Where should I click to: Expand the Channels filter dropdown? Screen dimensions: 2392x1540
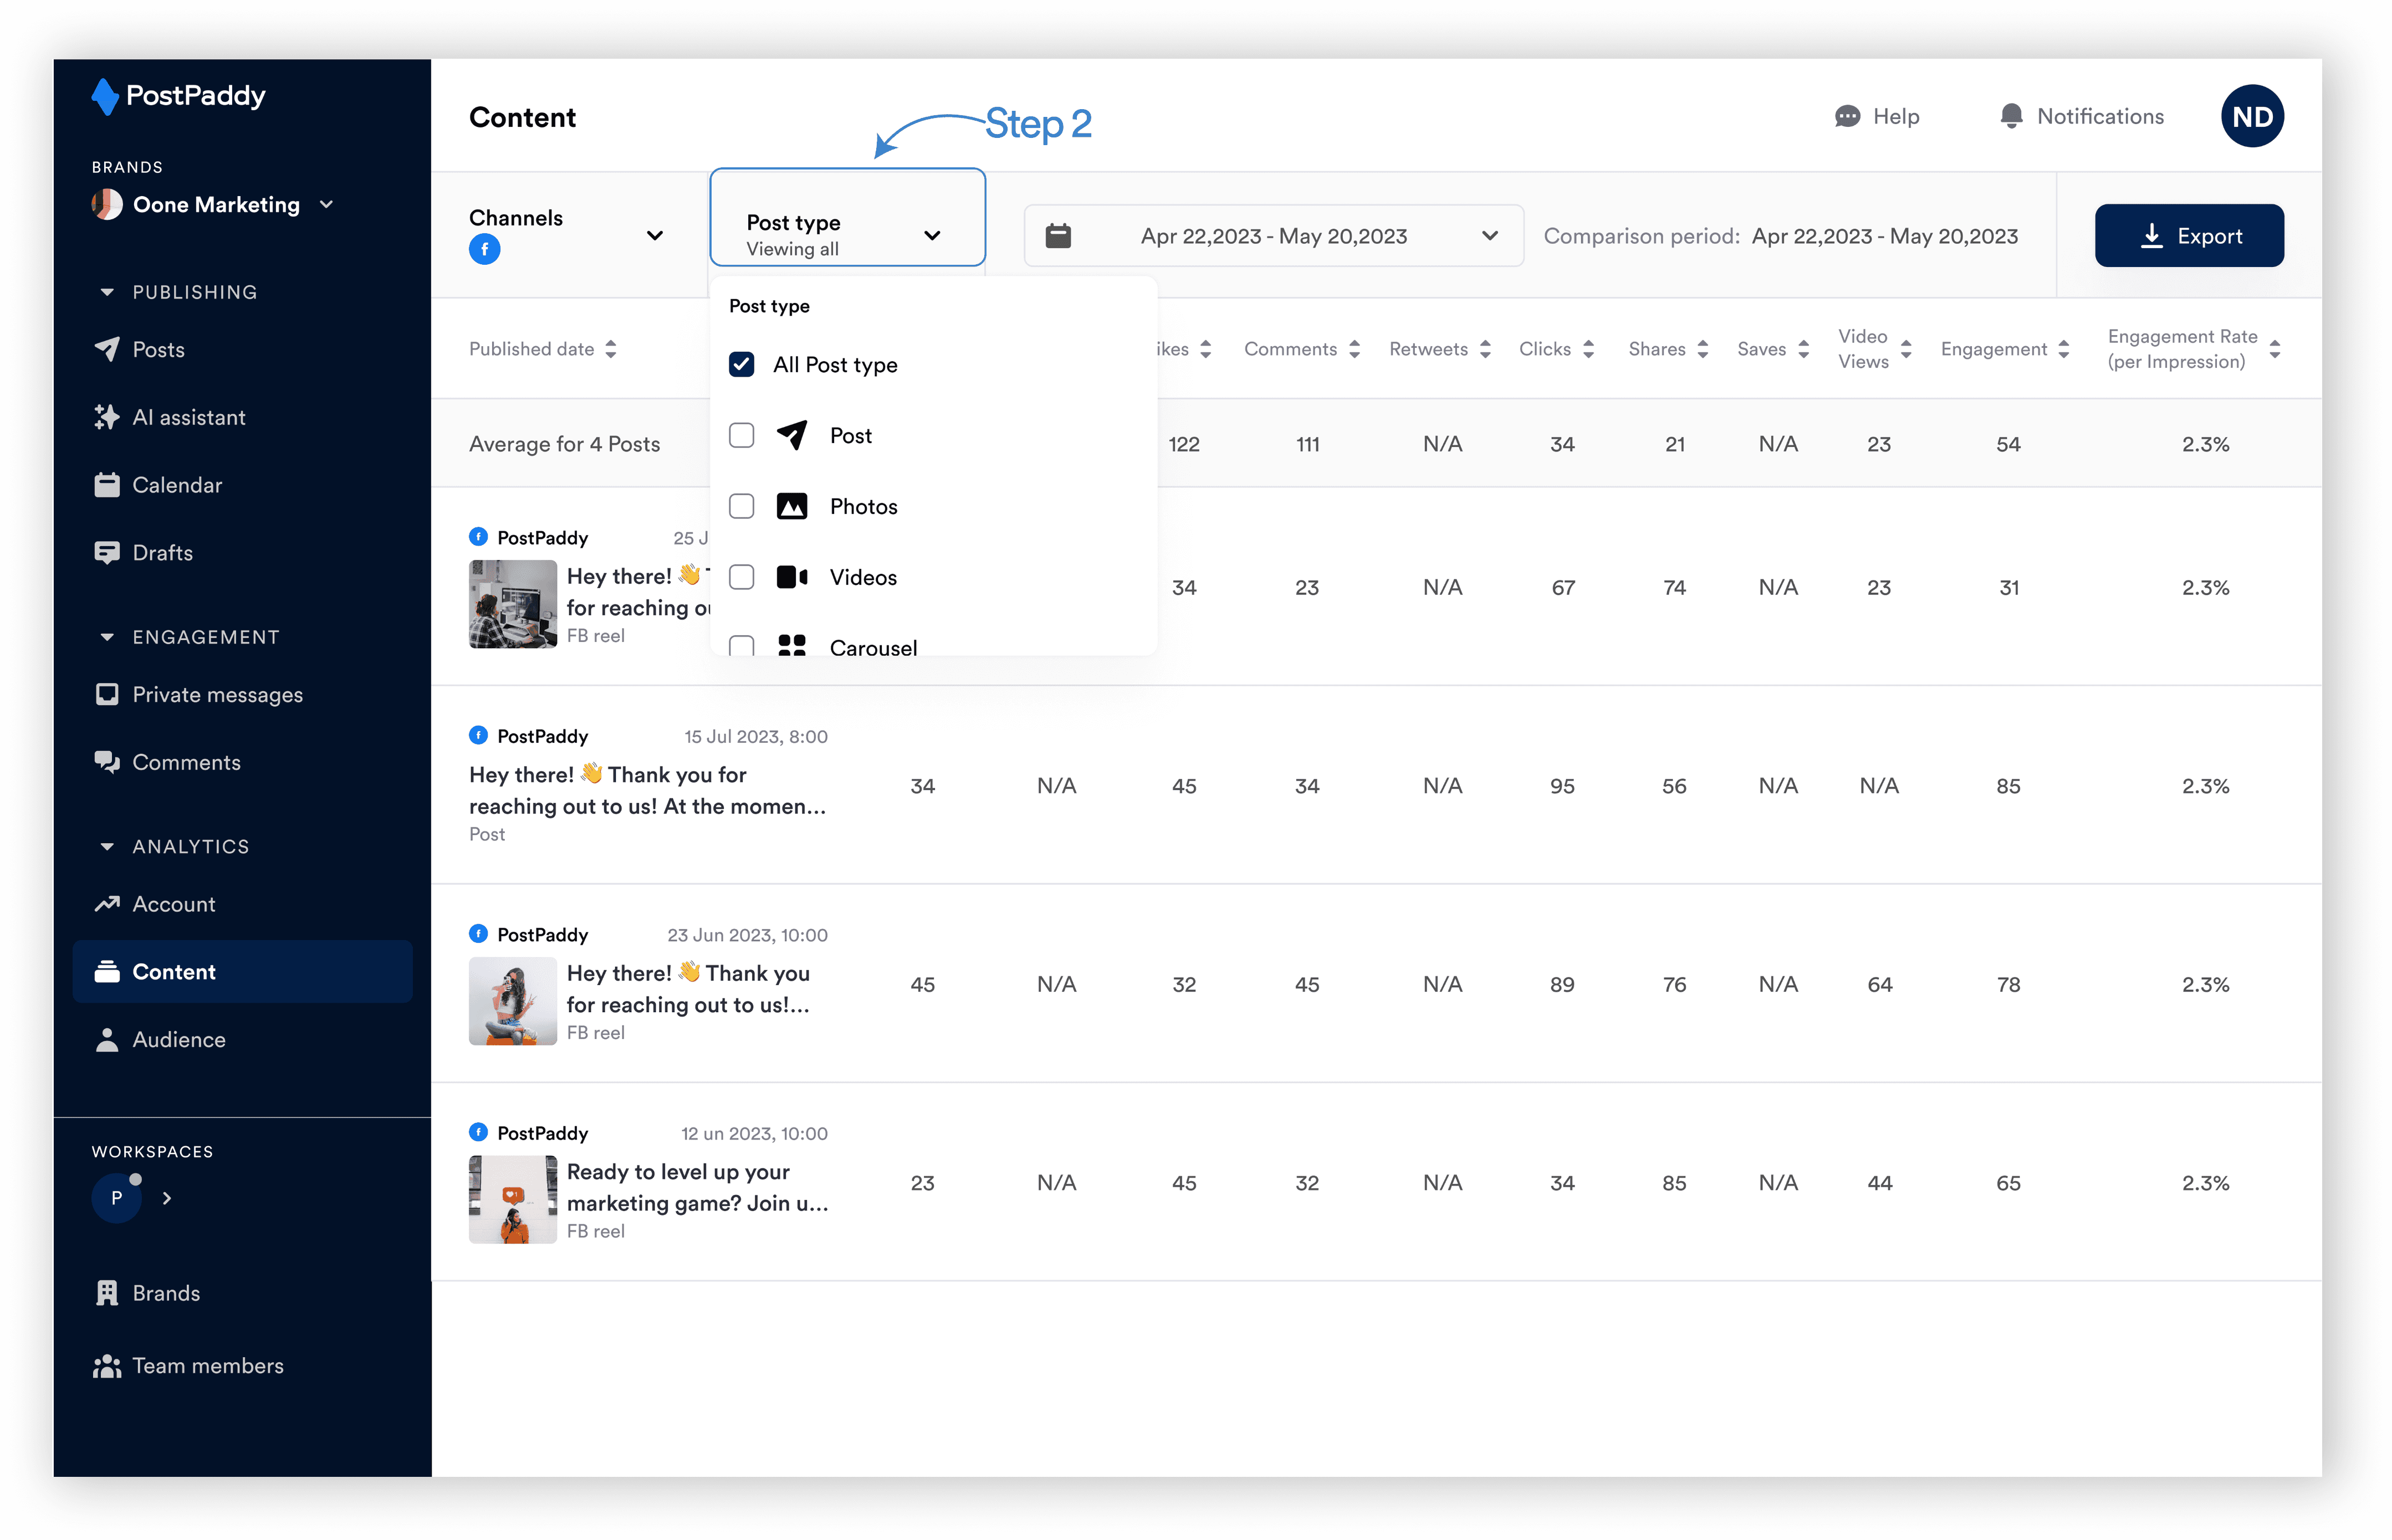click(x=655, y=236)
